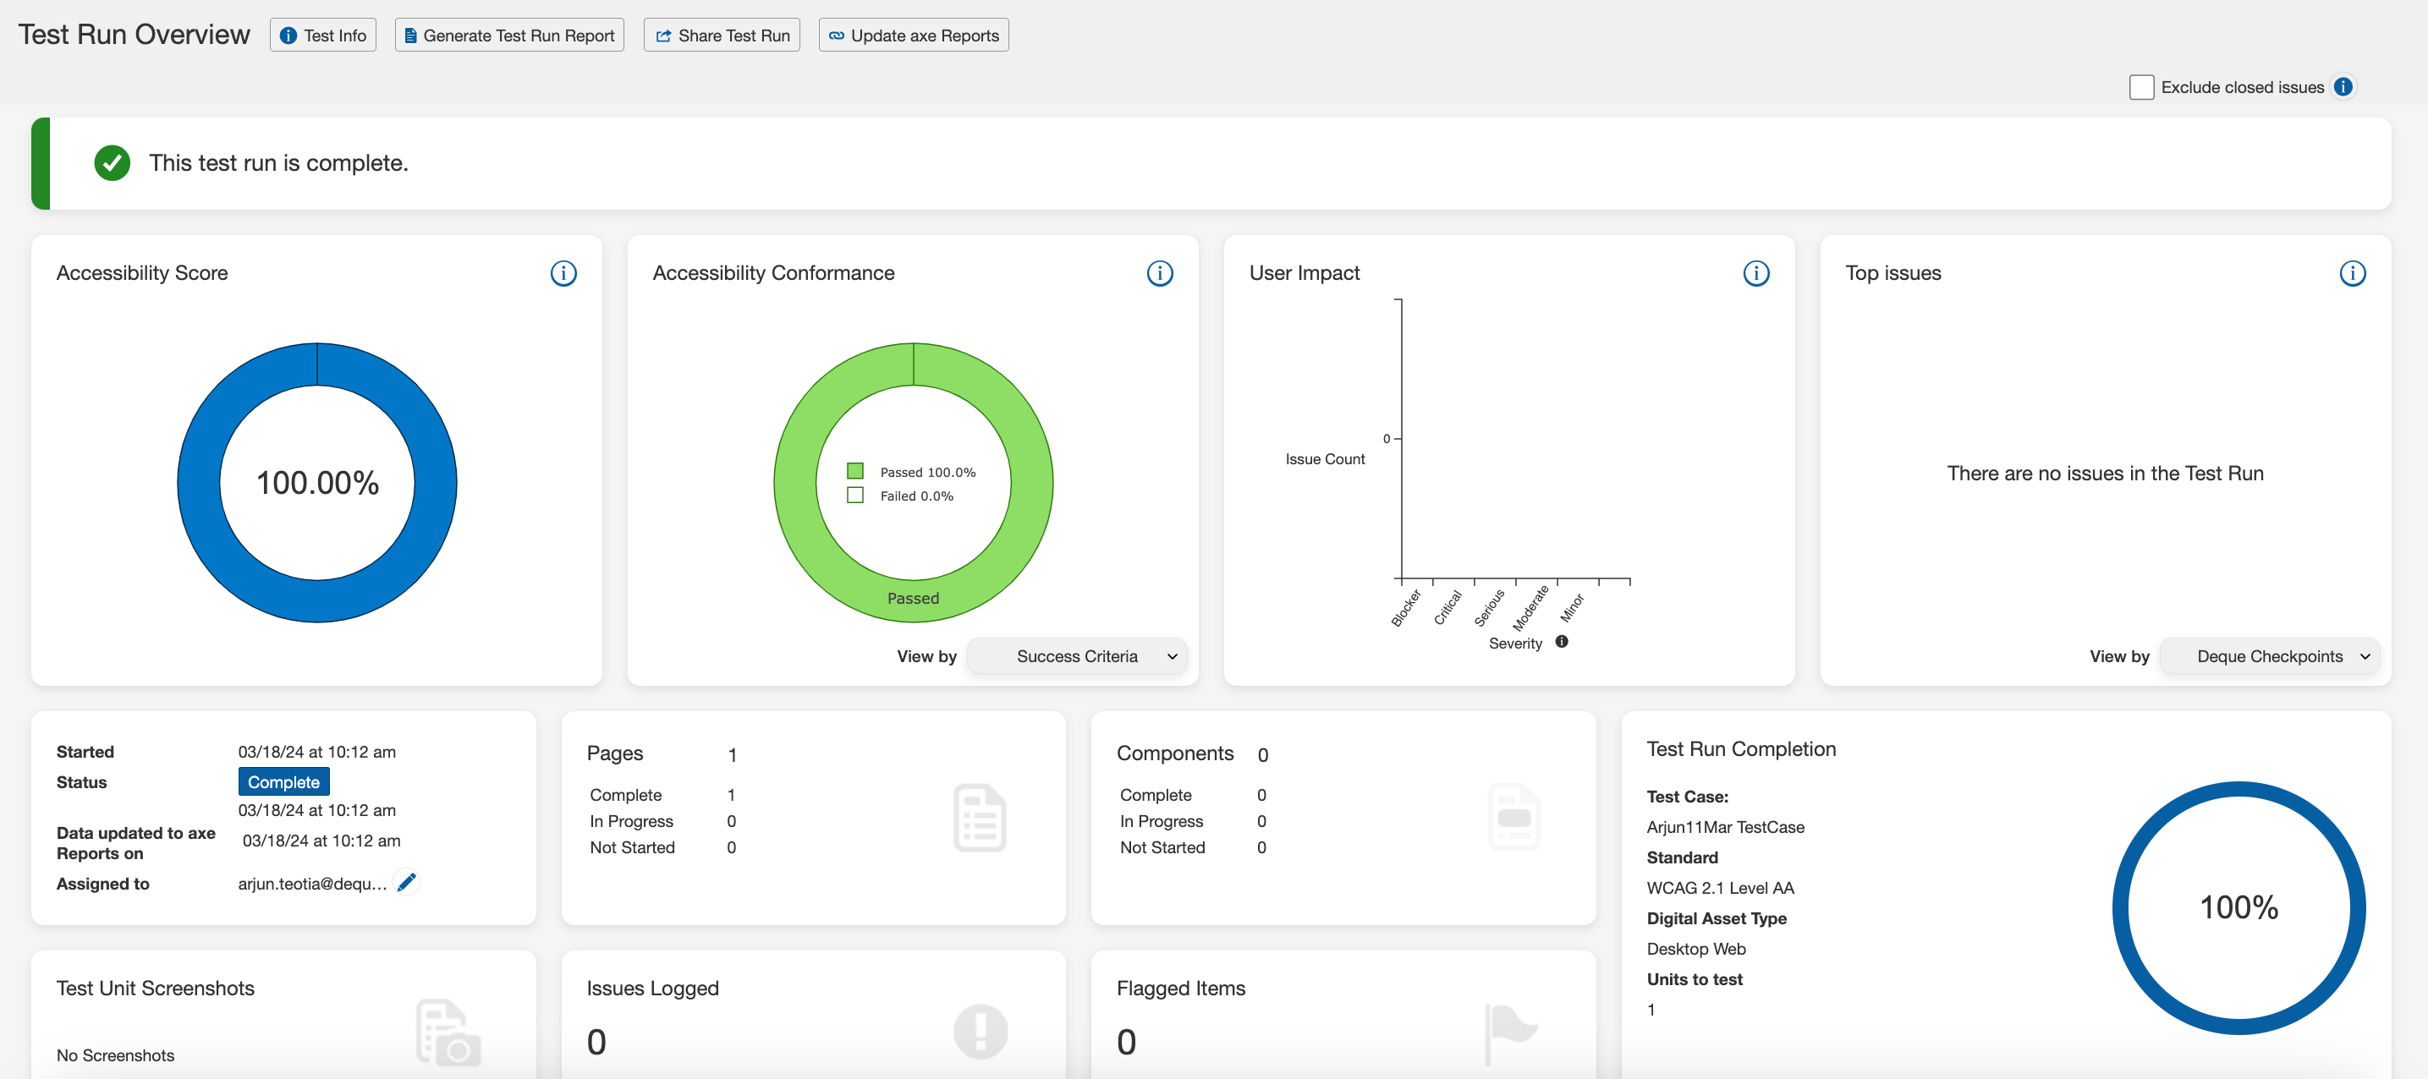Open the Success Criteria dropdown
Screen dimensions: 2428x1079
[1076, 656]
